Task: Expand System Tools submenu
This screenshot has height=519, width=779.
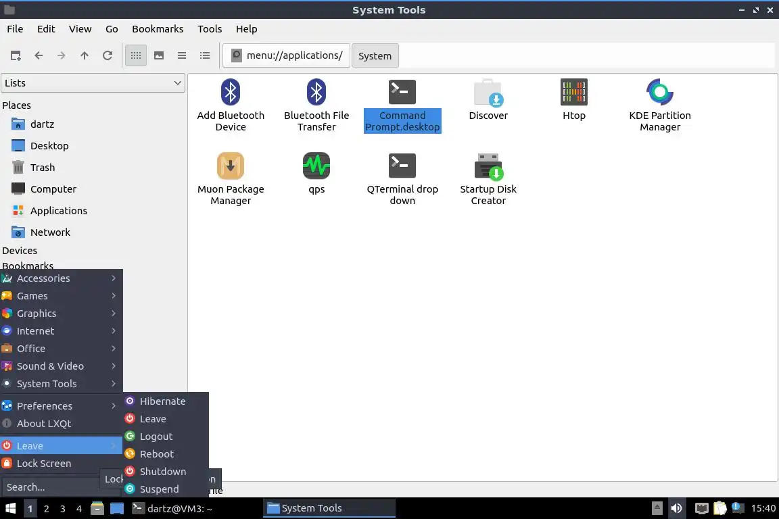Action: pos(61,384)
